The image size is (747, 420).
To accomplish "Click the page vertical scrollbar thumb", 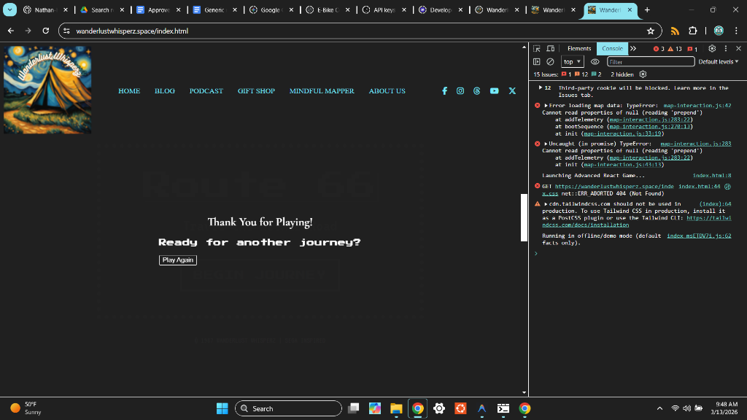I will 524,217.
